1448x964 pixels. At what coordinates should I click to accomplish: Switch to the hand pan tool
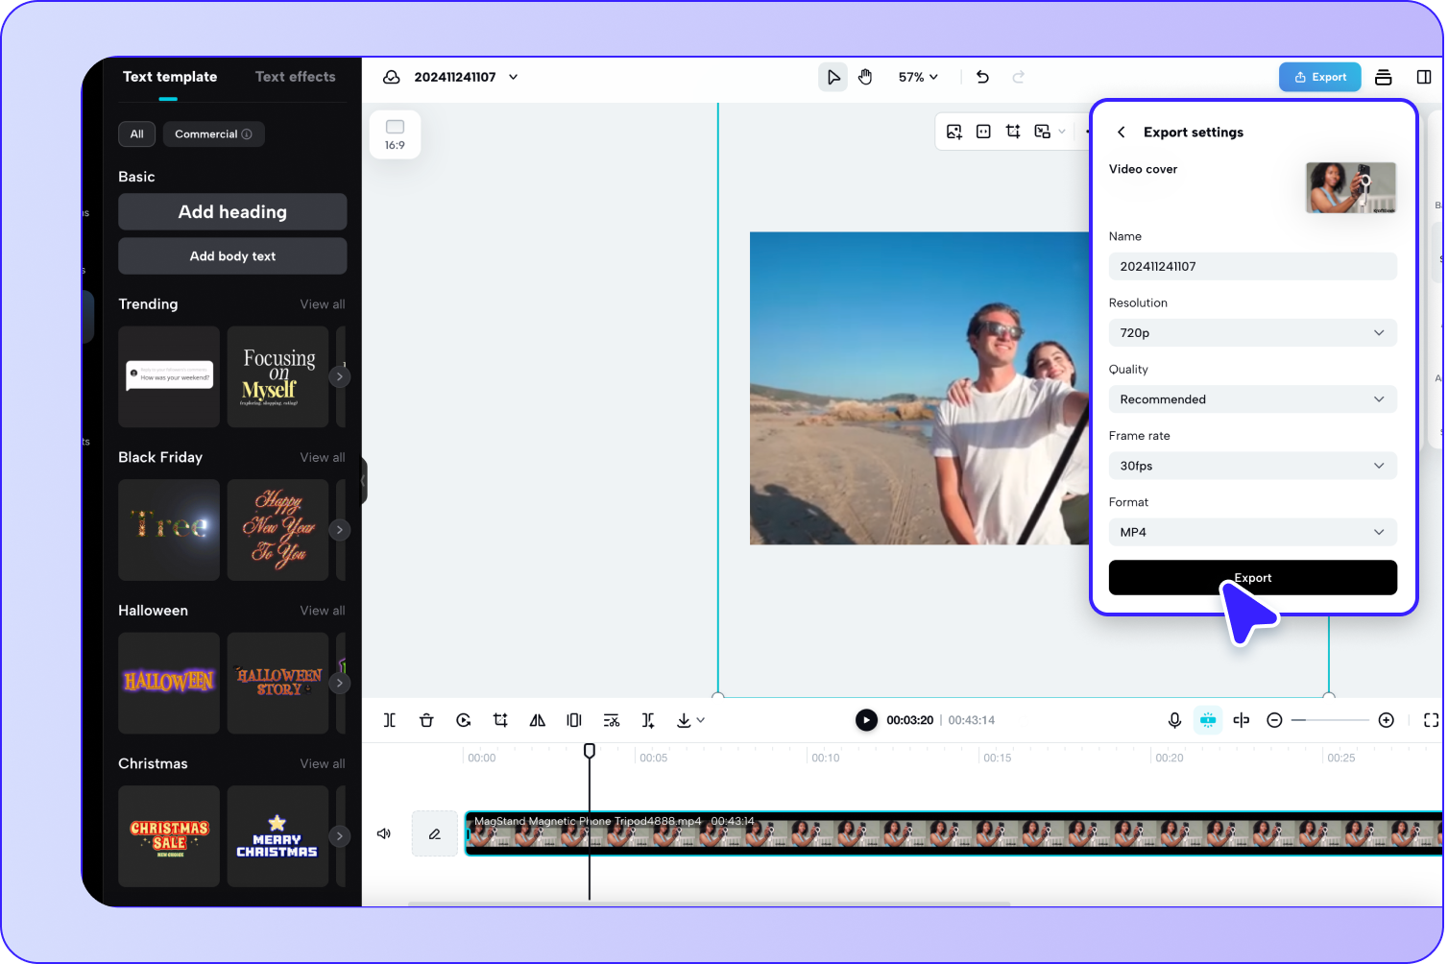pos(865,77)
